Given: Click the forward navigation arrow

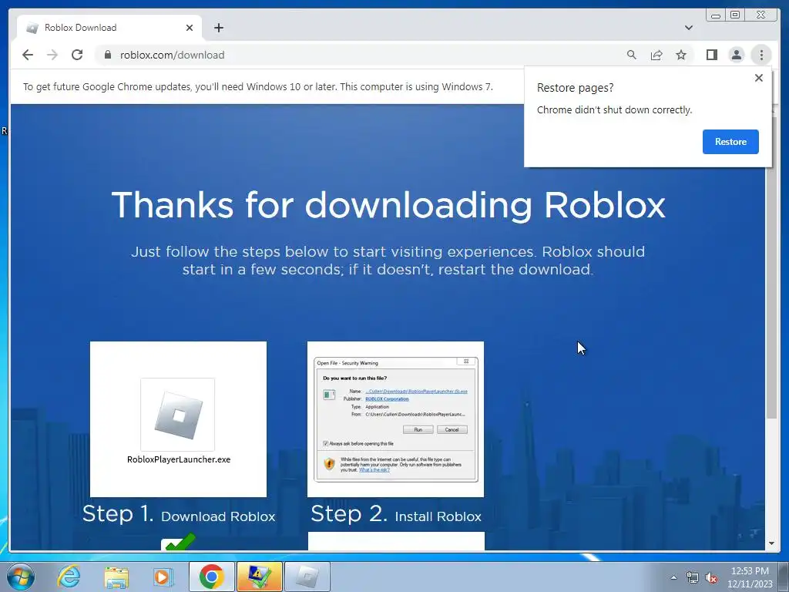Looking at the screenshot, I should 52,55.
